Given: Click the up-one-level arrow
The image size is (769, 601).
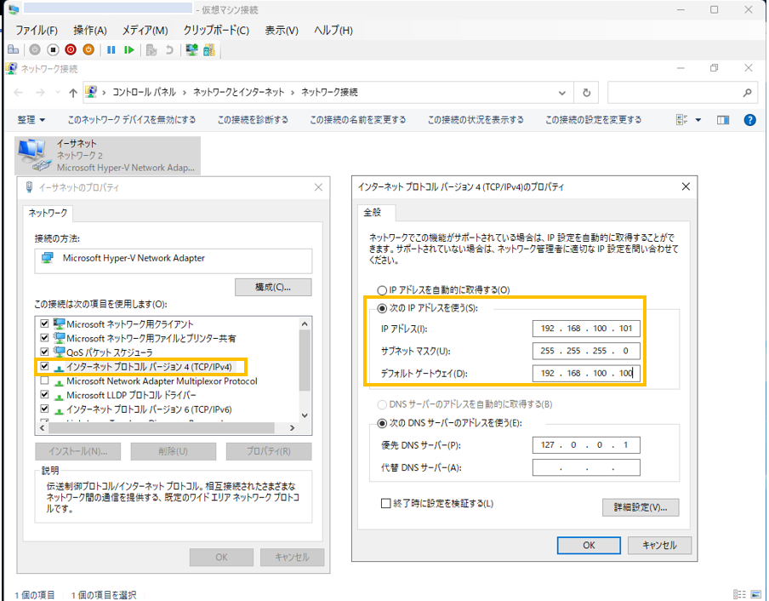Looking at the screenshot, I should (73, 92).
